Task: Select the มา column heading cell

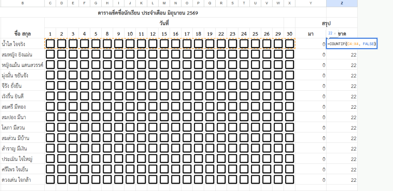Action: (x=311, y=34)
